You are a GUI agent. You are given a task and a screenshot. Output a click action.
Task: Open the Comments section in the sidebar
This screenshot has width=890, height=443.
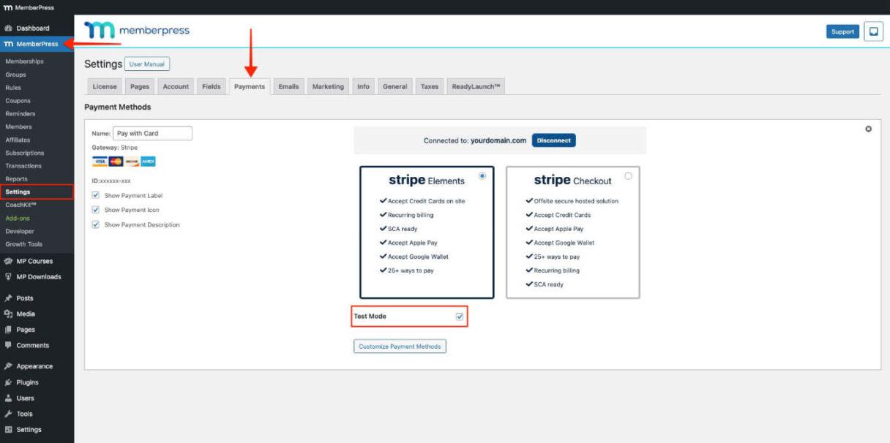(x=34, y=344)
